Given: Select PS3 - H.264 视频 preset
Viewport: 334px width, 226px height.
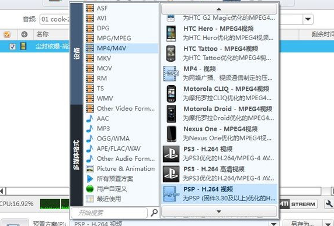Looking at the screenshot, I should tap(220, 154).
